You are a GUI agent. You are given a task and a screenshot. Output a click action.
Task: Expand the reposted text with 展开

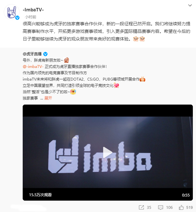click(48, 98)
